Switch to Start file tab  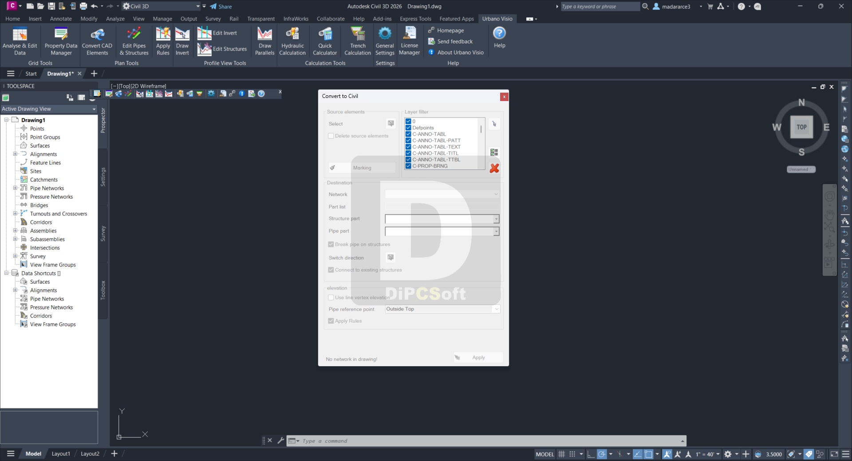pyautogui.click(x=31, y=74)
